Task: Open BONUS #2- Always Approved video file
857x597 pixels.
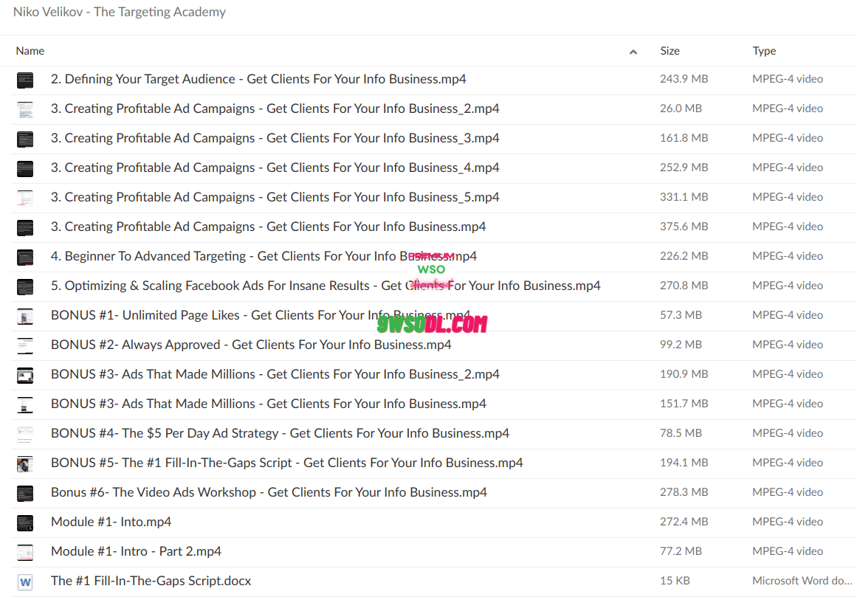Action: (x=251, y=345)
